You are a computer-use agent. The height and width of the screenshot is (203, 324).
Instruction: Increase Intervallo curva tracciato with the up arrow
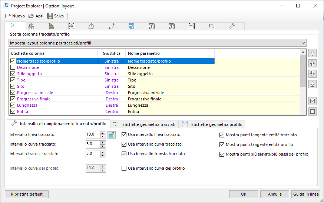[102, 143]
